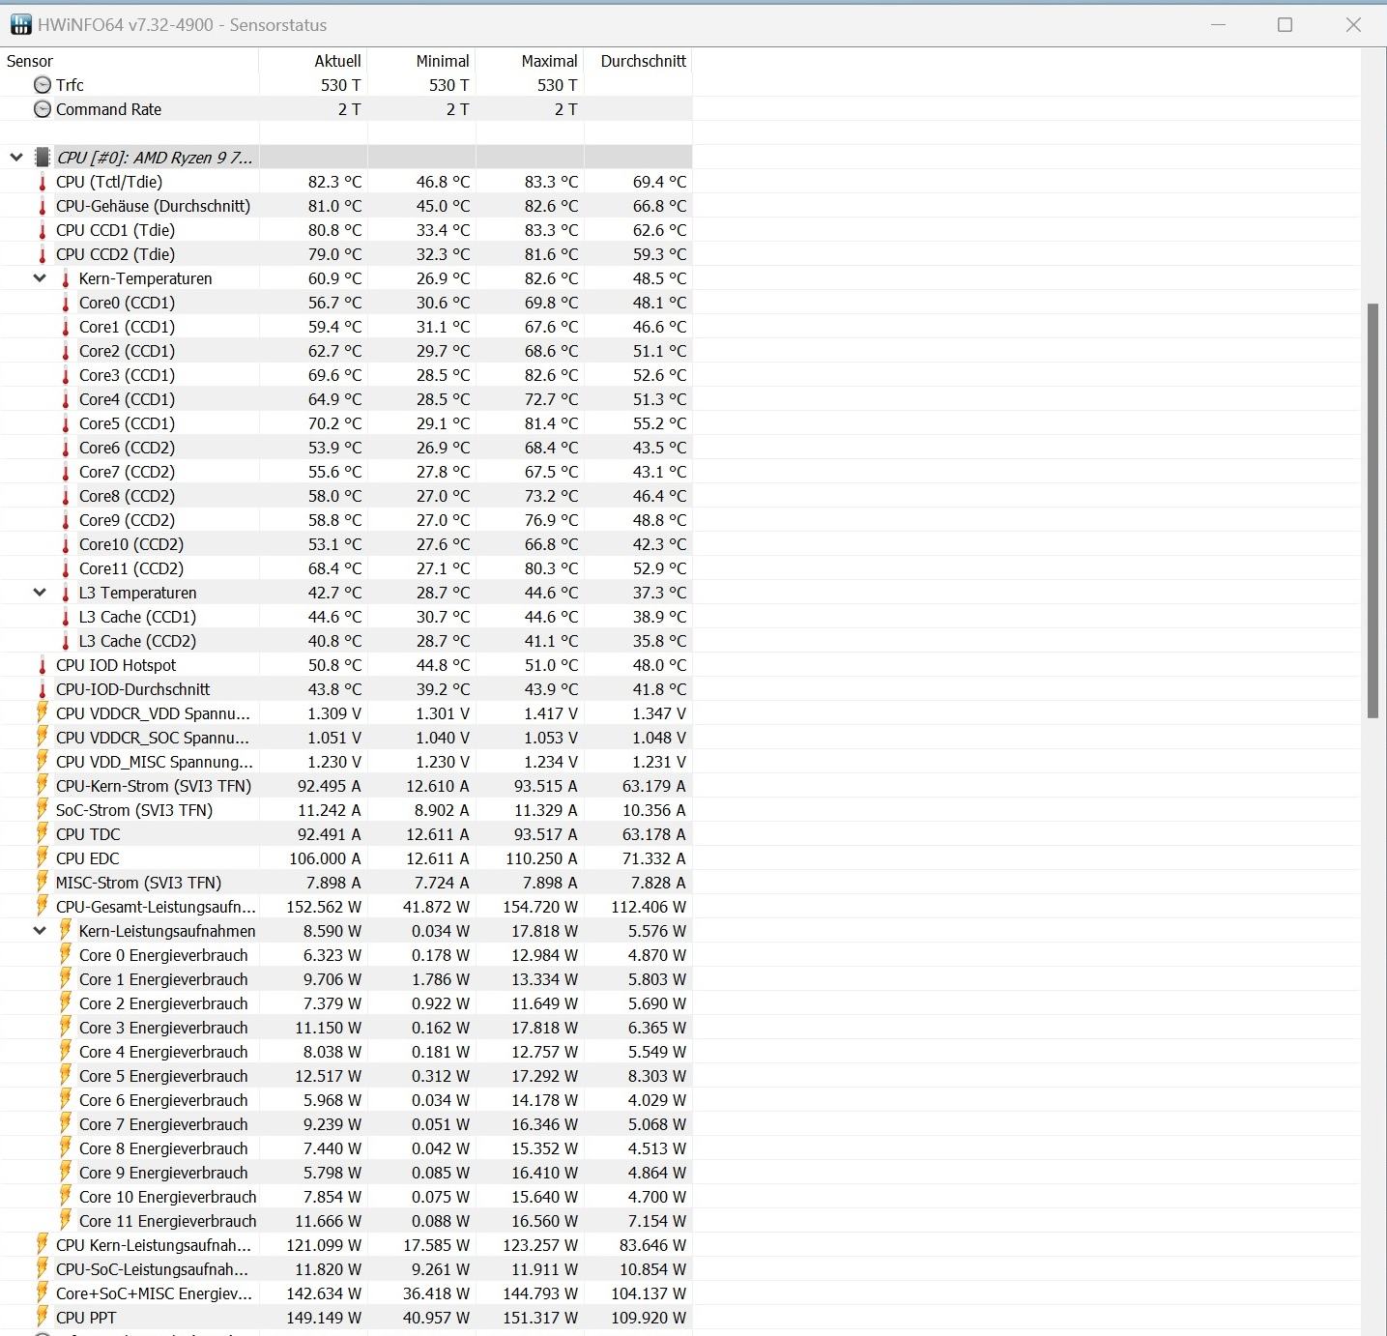Screen dimensions: 1387x1336
Task: Select the Core6 (CCD2) temperature row
Action: pyautogui.click(x=346, y=448)
